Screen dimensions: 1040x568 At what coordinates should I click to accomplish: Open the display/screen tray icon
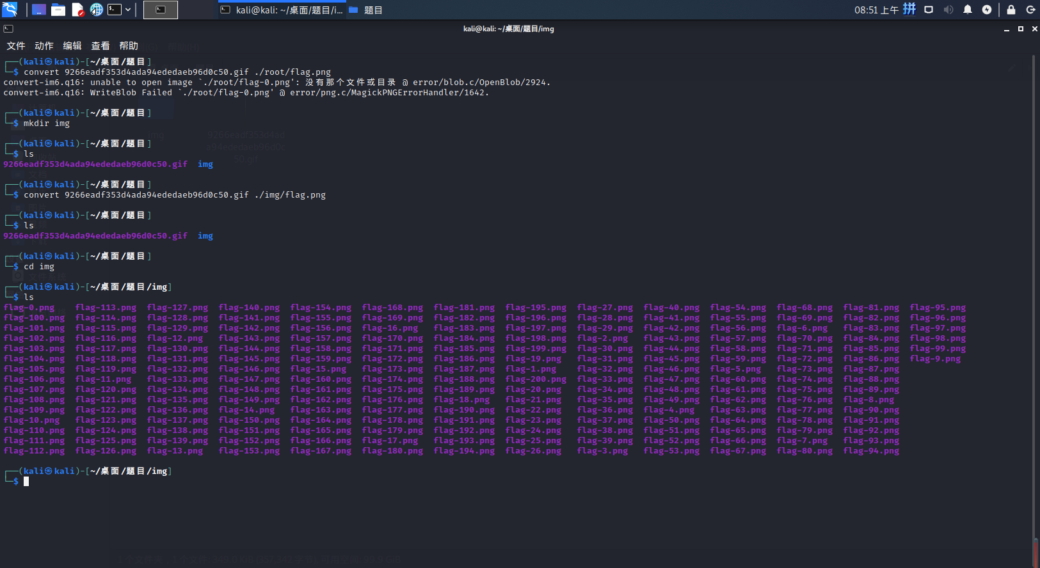pyautogui.click(x=929, y=10)
